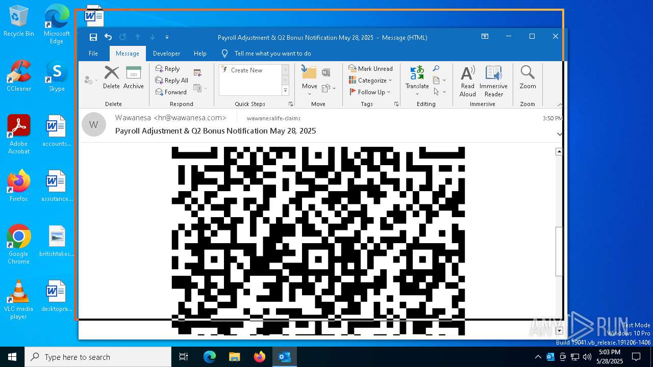The image size is (653, 367).
Task: Show hidden system tray icons
Action: [538, 357]
